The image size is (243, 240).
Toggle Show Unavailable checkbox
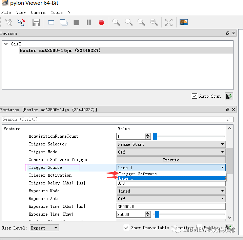(126, 227)
